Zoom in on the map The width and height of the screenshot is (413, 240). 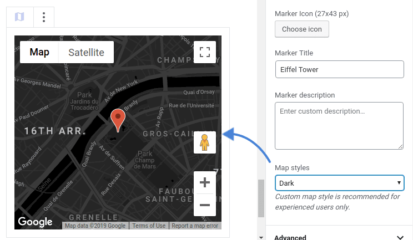tap(205, 182)
